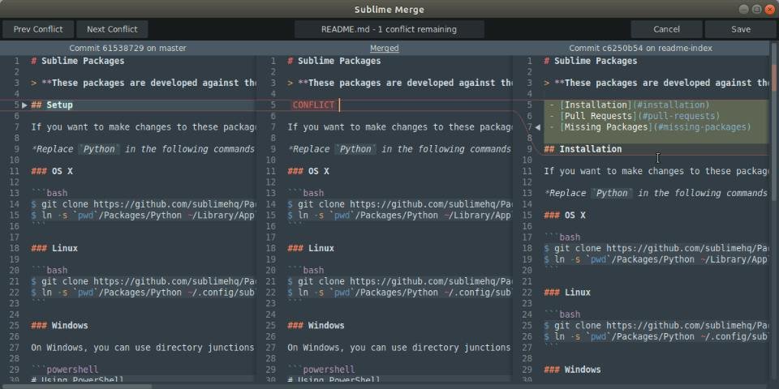
Task: Click the README.md conflict remaining status
Action: click(x=389, y=29)
